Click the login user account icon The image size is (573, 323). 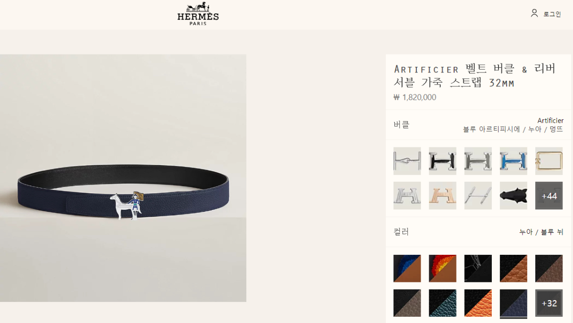pyautogui.click(x=534, y=13)
